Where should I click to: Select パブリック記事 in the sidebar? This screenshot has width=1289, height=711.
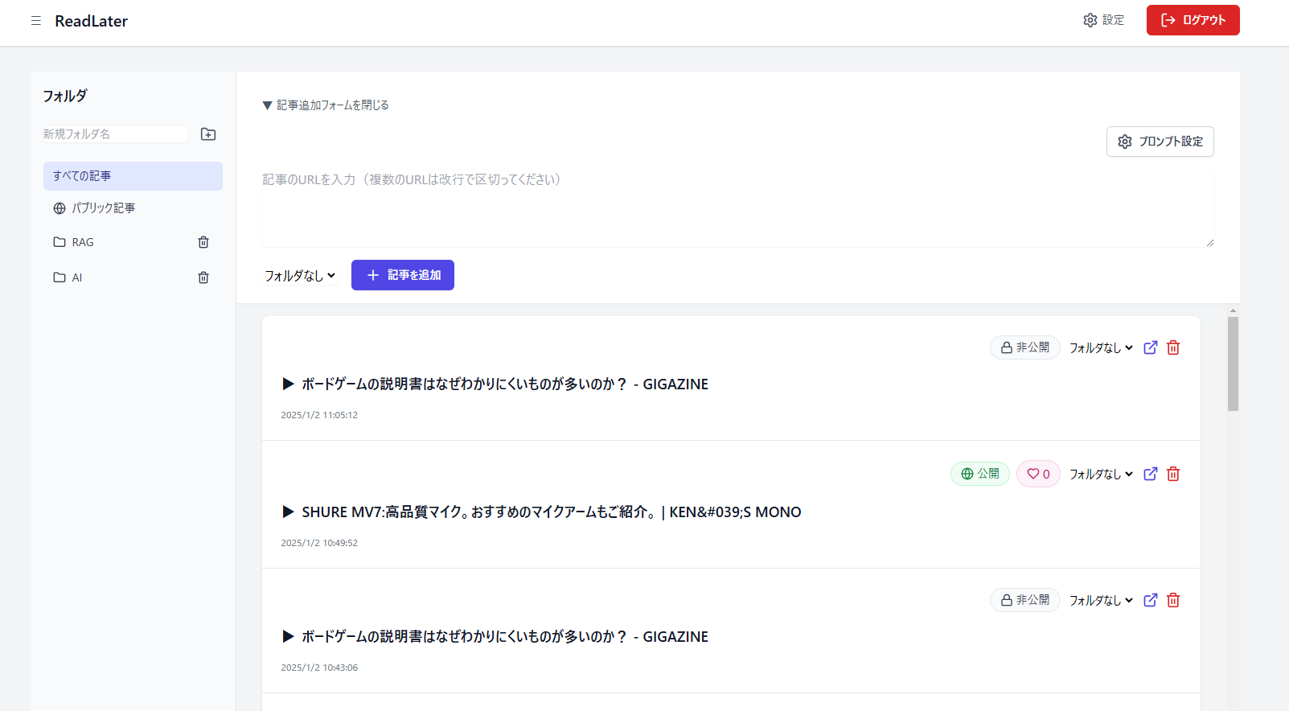[103, 208]
